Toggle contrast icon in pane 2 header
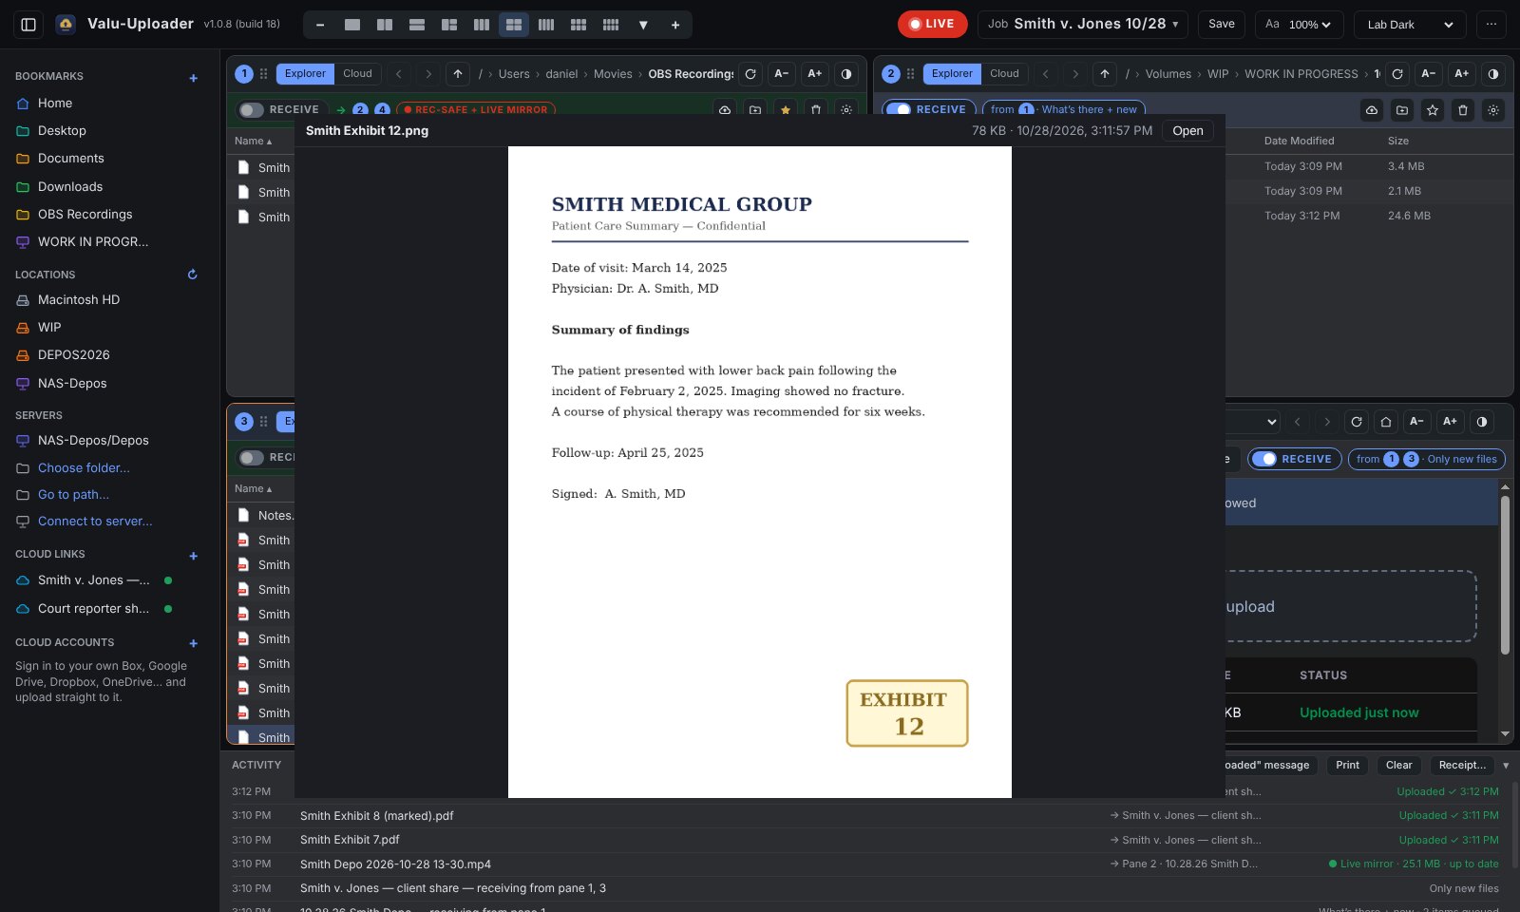The width and height of the screenshot is (1520, 912). (x=1493, y=74)
